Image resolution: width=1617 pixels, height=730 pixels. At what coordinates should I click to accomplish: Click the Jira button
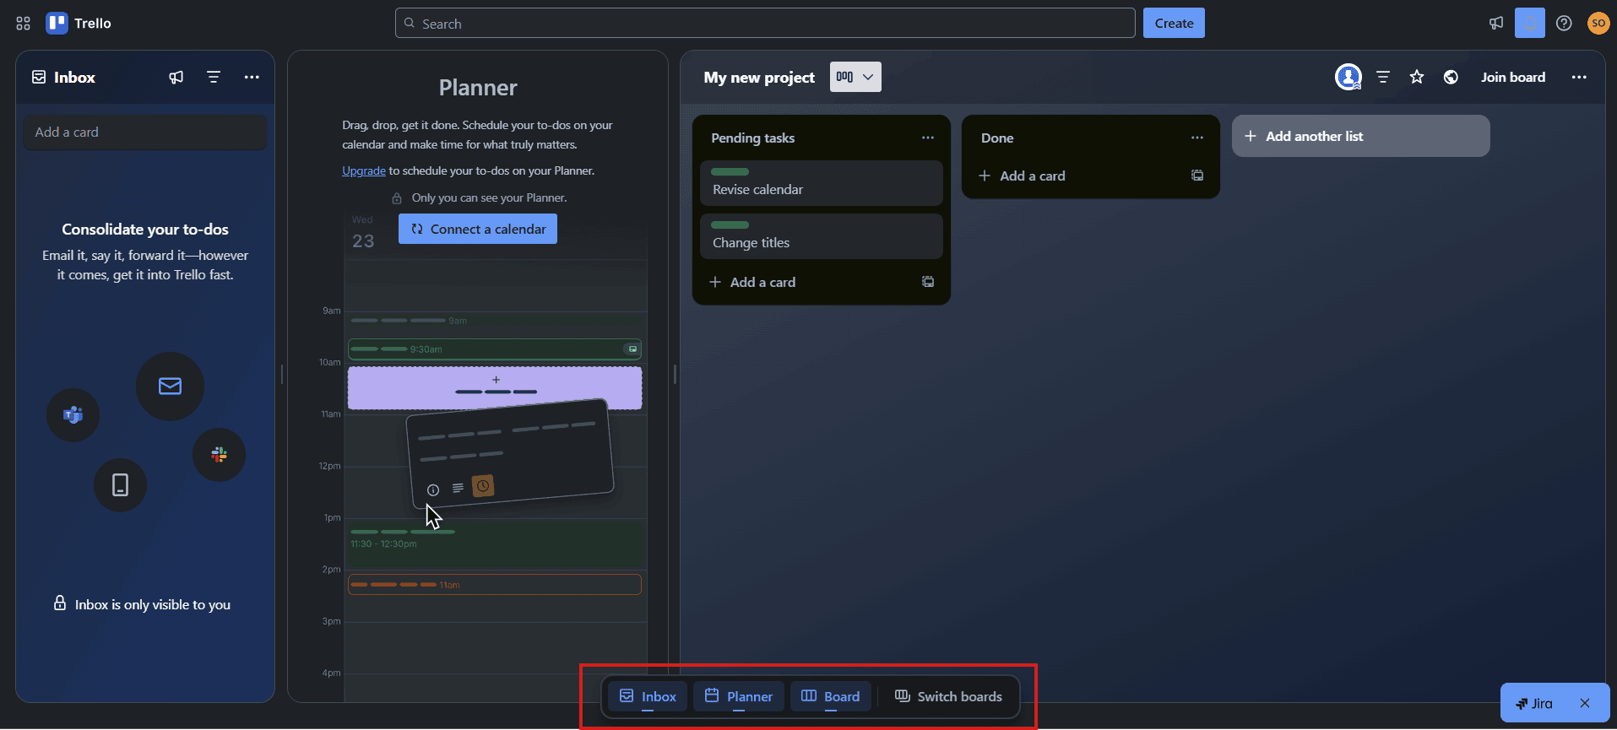(1535, 703)
